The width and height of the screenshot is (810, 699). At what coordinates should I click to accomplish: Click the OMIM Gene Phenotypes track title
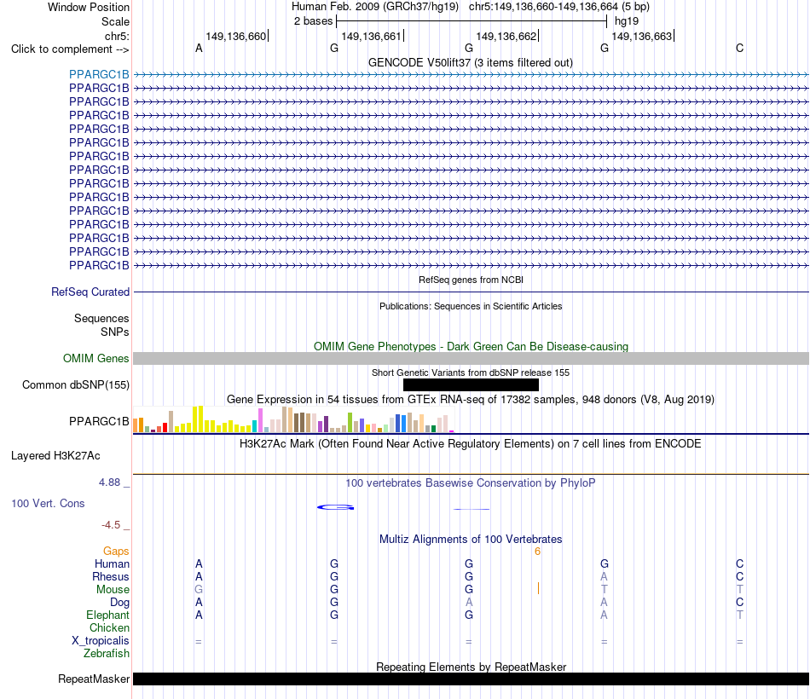click(471, 346)
